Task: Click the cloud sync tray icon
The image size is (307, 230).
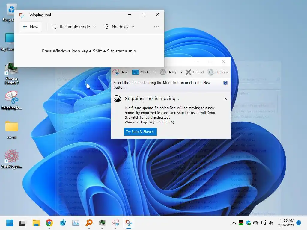Action: click(255, 223)
